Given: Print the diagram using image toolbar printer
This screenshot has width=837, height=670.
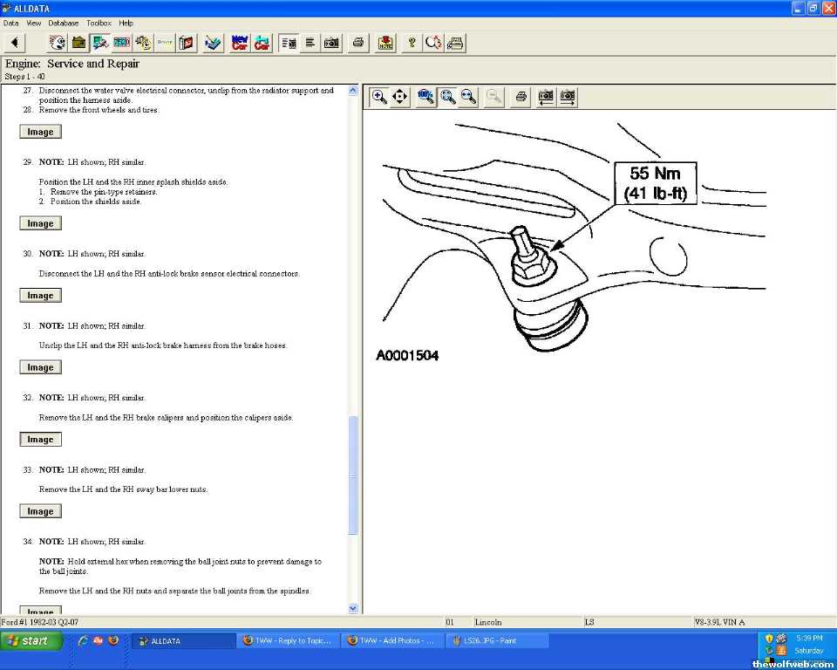Looking at the screenshot, I should click(x=521, y=97).
